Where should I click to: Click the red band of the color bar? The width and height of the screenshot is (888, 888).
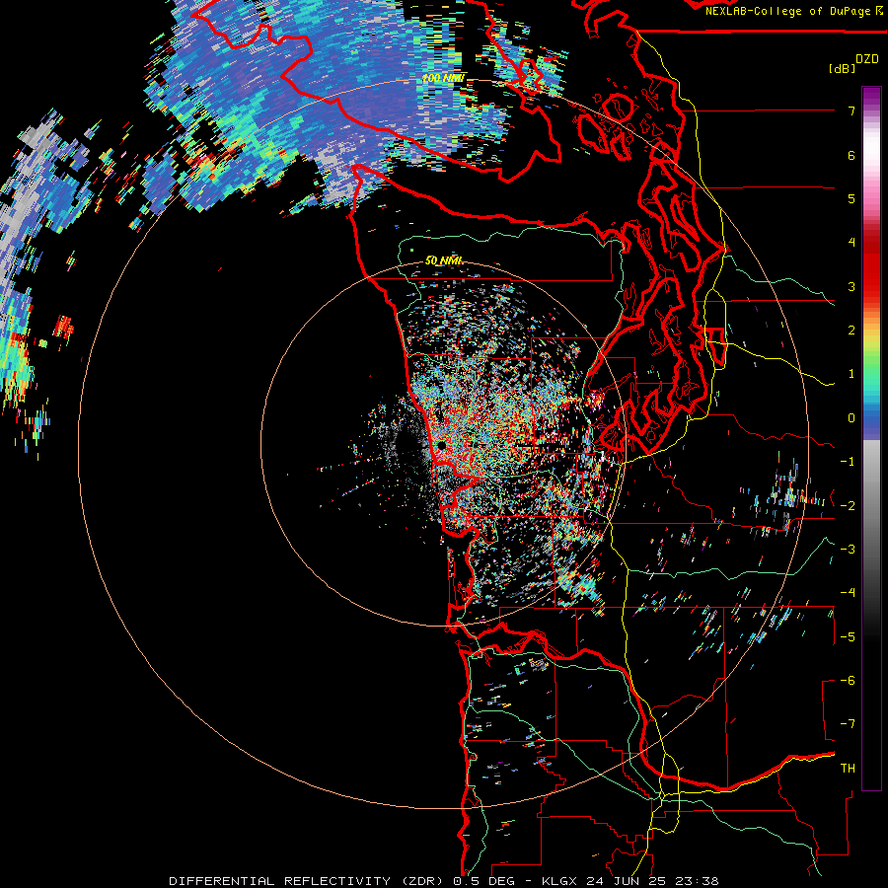coord(871,266)
